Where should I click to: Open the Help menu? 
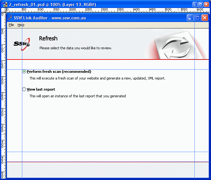pyautogui.click(x=21, y=25)
